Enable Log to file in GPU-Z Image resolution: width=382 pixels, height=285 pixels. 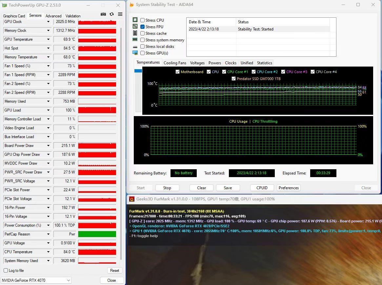pyautogui.click(x=6, y=270)
